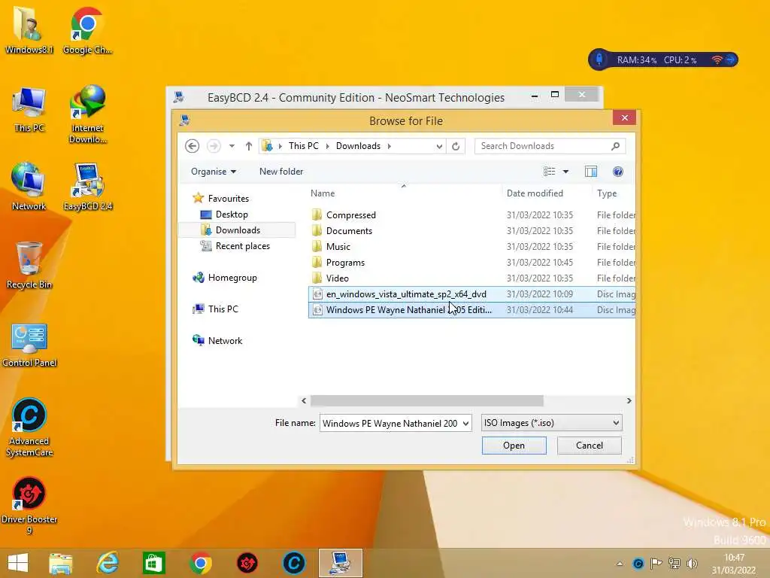
Task: Open Internet Explorer from taskbar
Action: click(108, 563)
